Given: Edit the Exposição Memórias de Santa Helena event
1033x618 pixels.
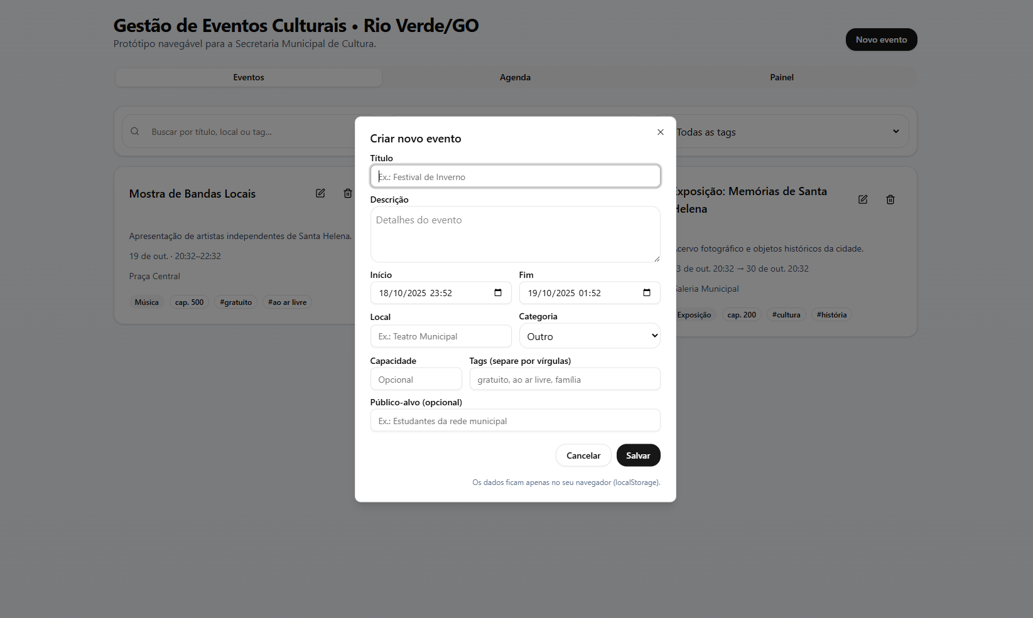Looking at the screenshot, I should [x=863, y=200].
